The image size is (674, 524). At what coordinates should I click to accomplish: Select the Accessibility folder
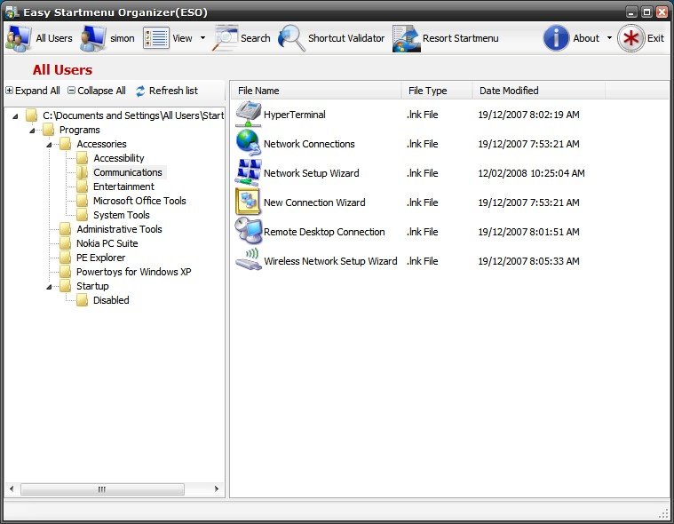pyautogui.click(x=119, y=158)
